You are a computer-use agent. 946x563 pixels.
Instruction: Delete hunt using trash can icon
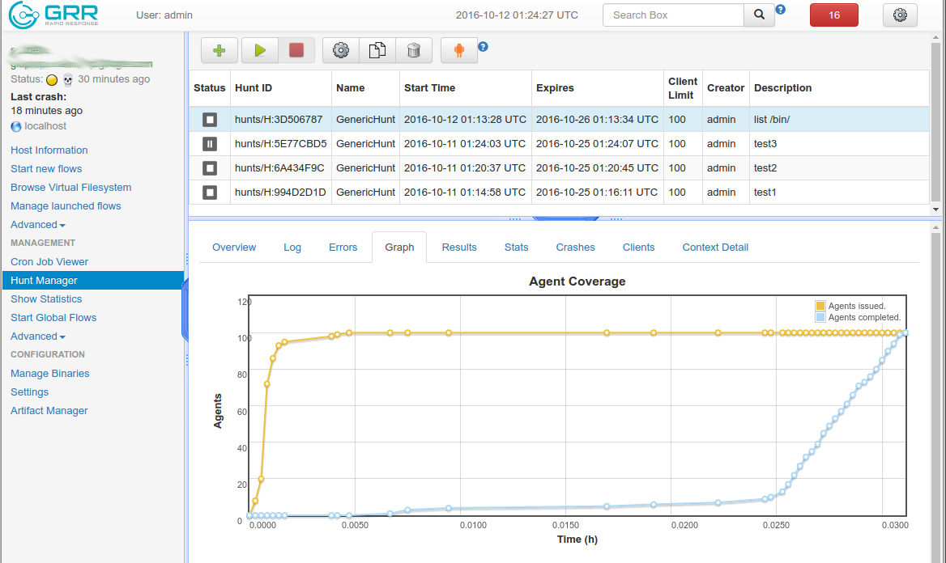[414, 51]
